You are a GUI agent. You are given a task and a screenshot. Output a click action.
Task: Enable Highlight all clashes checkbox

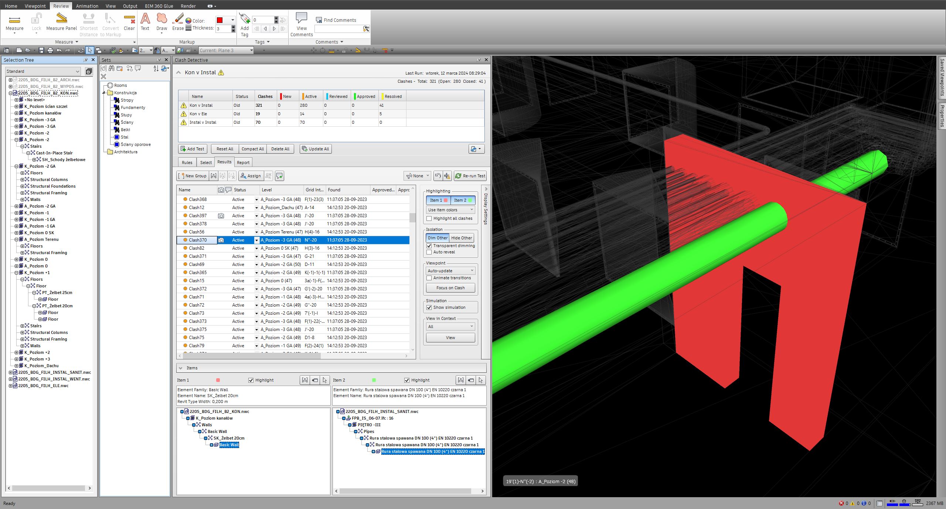tap(429, 218)
